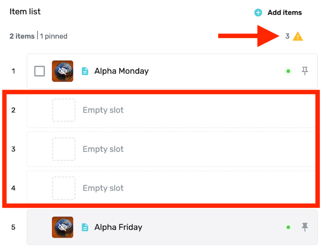Click the document icon beside Alpha Monday
The height and width of the screenshot is (249, 323).
click(x=85, y=71)
